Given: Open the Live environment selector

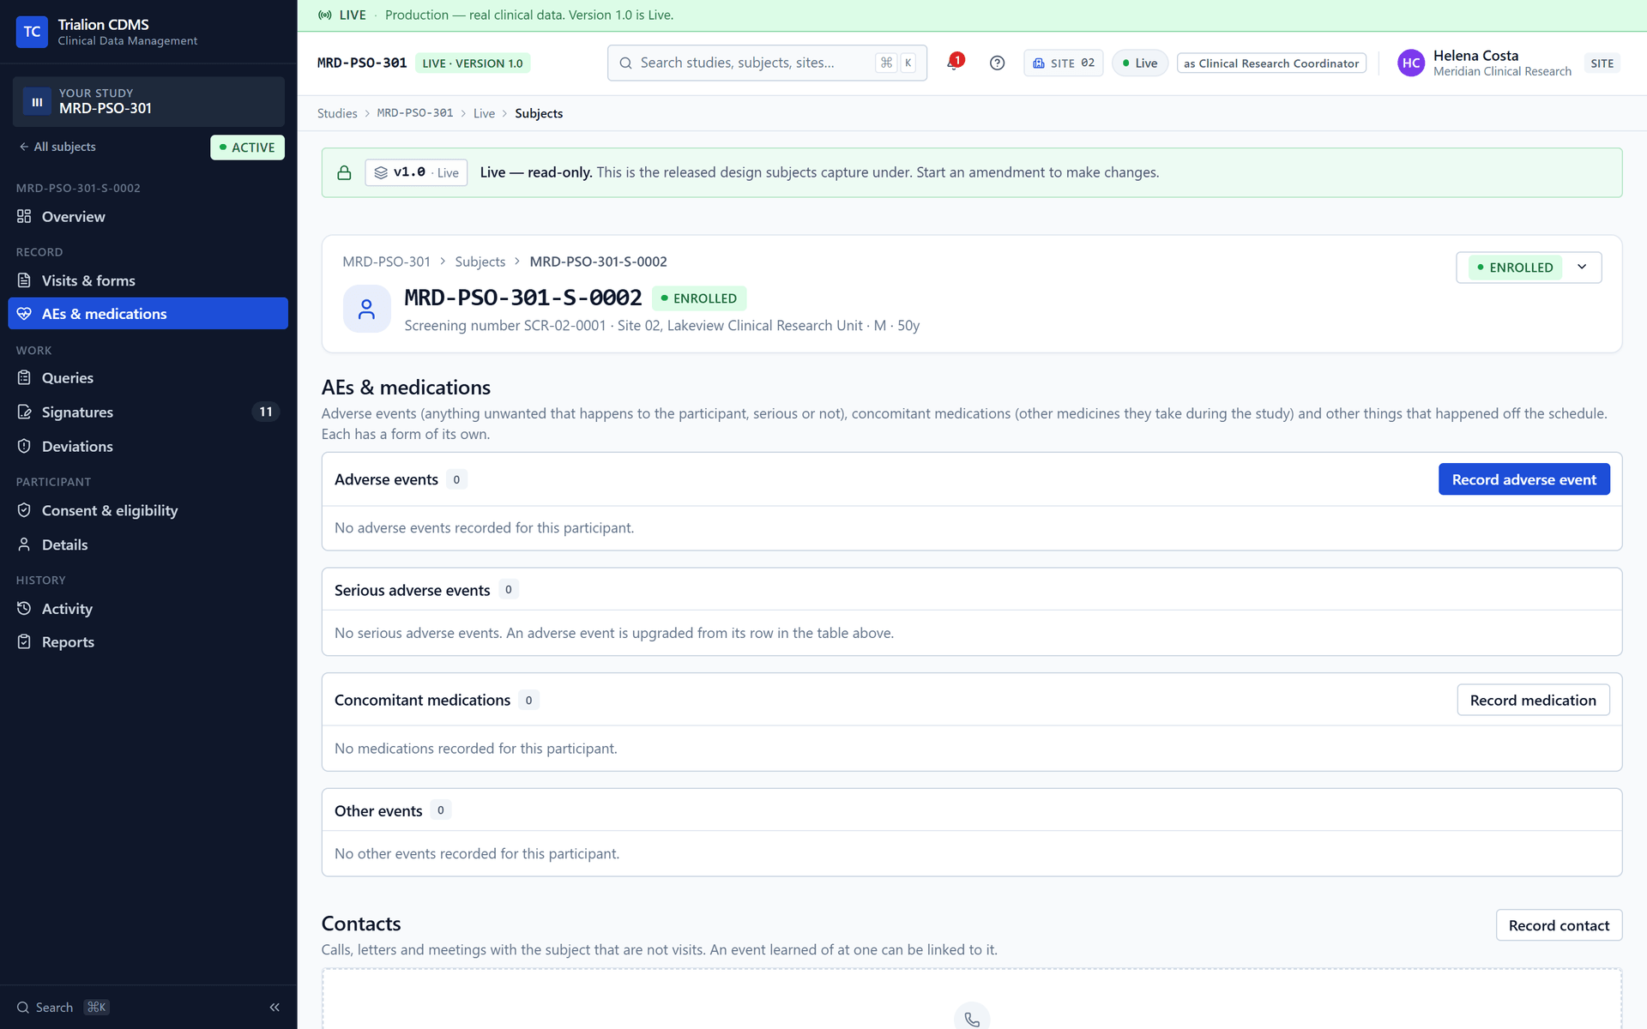Looking at the screenshot, I should point(1140,63).
